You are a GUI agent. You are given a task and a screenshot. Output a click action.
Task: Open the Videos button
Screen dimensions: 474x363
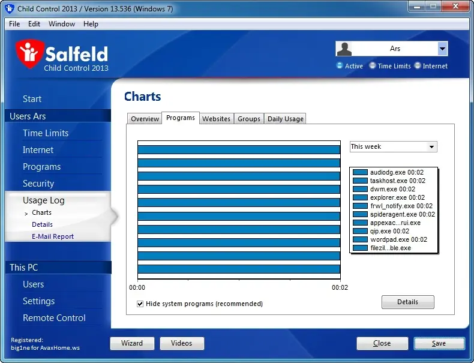tap(182, 343)
